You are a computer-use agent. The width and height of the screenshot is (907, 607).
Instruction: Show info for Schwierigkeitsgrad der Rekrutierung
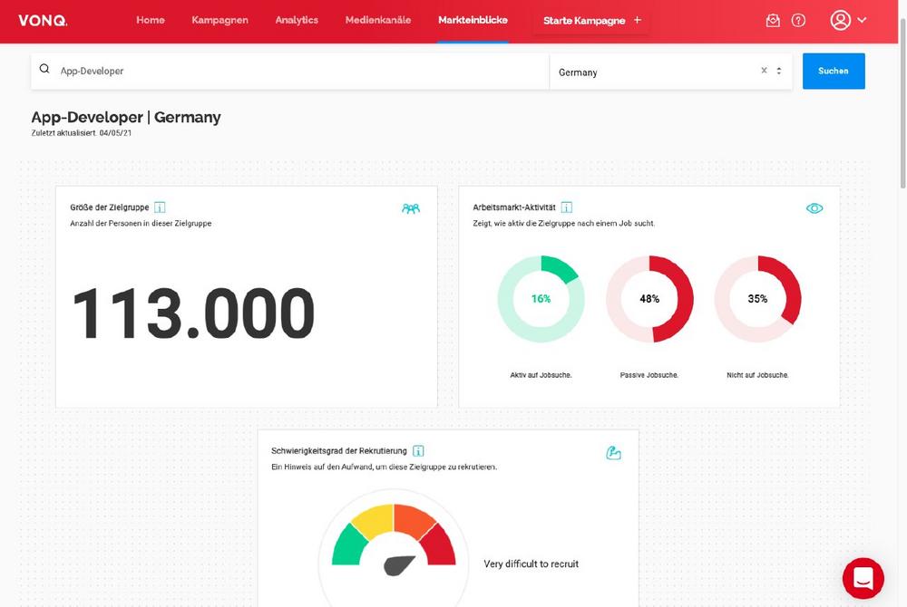[x=418, y=451]
